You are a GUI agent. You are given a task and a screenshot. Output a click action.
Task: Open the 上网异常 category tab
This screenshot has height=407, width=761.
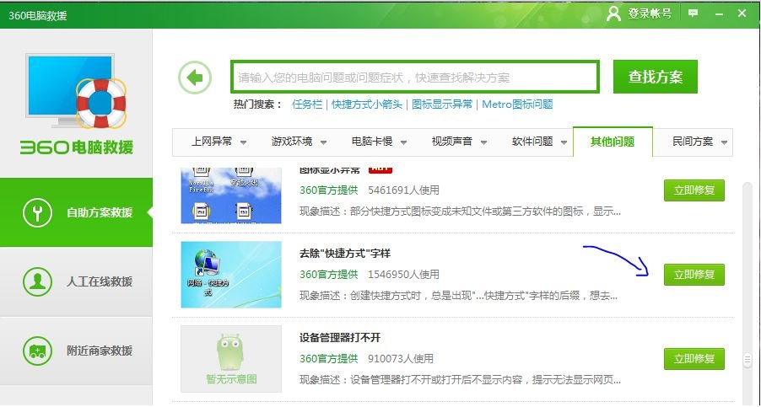[x=213, y=142]
